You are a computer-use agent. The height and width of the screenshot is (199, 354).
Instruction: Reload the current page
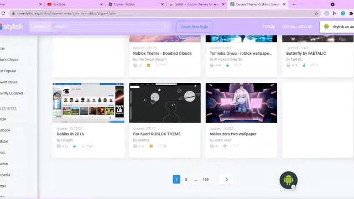pos(3,13)
